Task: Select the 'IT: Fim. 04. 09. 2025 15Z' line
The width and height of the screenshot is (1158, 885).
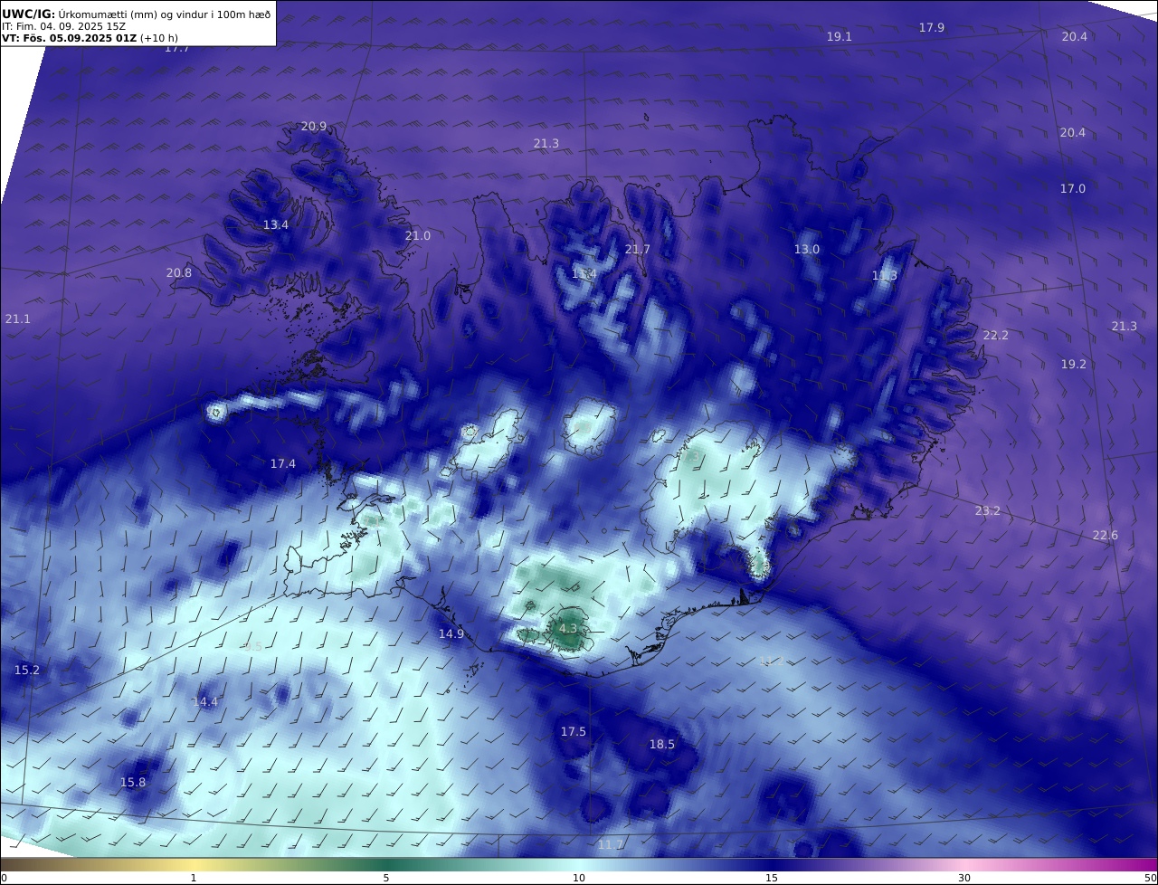Action: (63, 26)
